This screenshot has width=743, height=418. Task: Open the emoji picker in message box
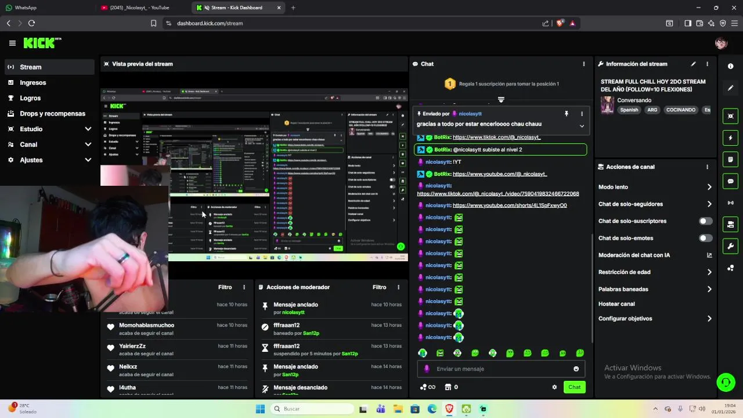click(576, 369)
